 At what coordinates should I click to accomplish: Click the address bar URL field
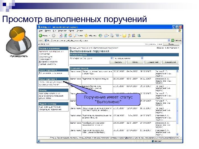tap(107, 40)
